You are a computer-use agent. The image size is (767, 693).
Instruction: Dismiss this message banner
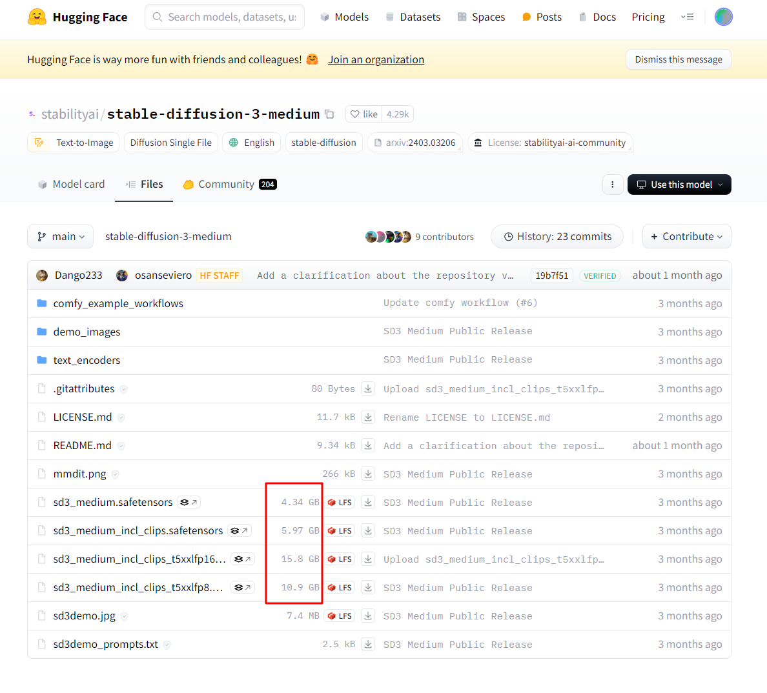coord(679,59)
